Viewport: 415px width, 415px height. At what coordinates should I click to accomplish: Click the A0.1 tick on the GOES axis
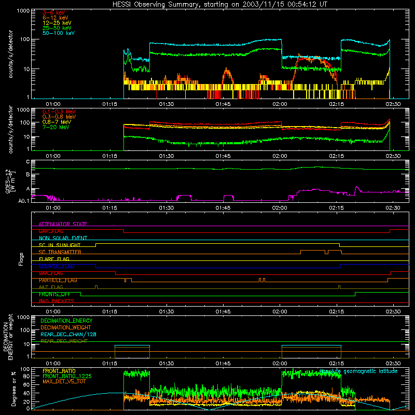24,201
